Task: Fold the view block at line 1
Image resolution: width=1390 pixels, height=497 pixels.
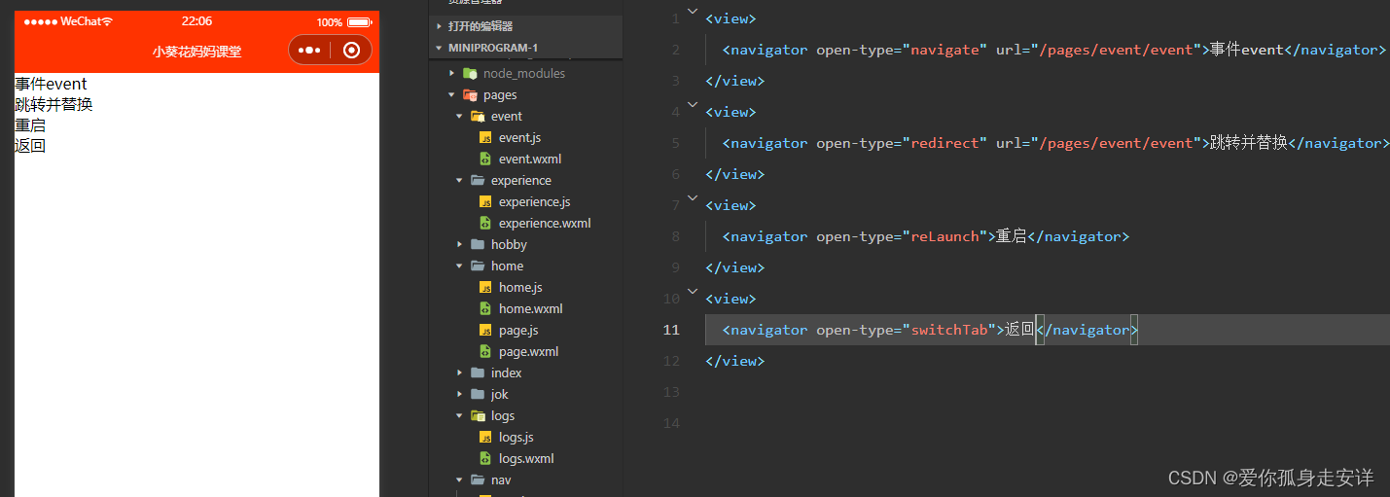Action: click(693, 11)
